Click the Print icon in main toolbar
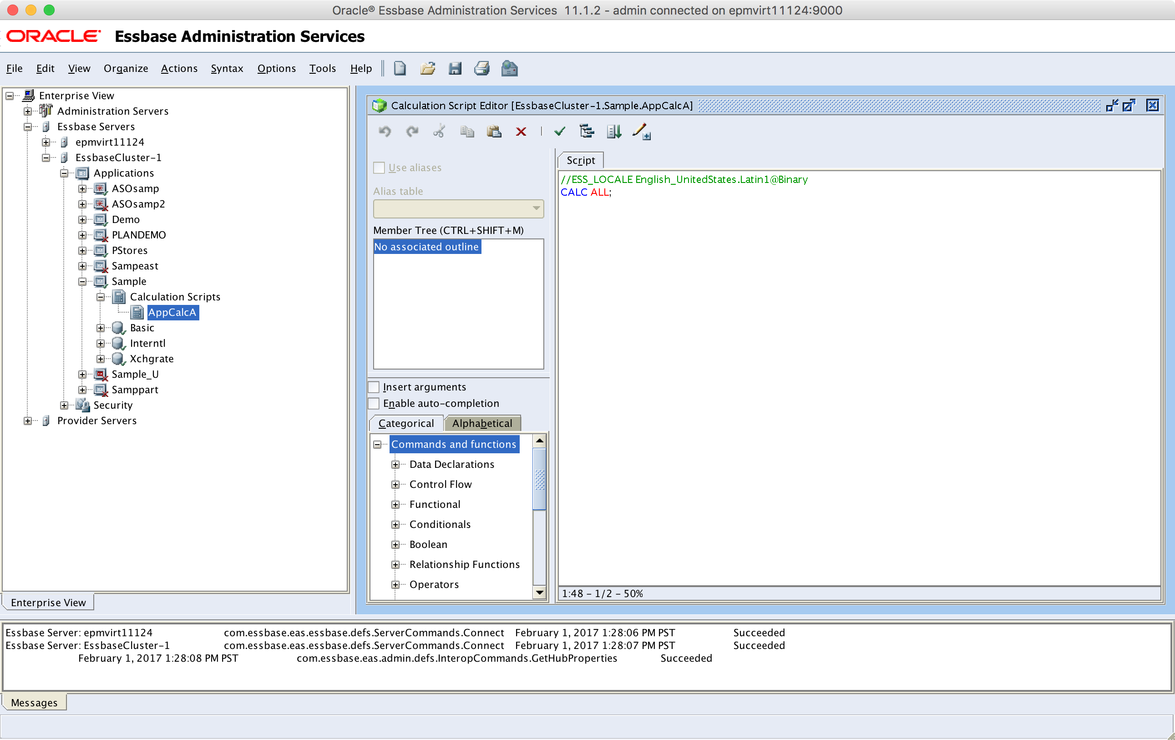Viewport: 1175px width, 740px height. click(481, 68)
